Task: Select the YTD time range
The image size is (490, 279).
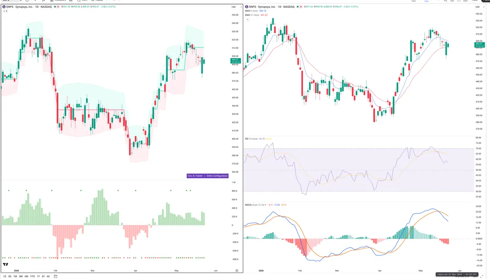Action: point(32,276)
